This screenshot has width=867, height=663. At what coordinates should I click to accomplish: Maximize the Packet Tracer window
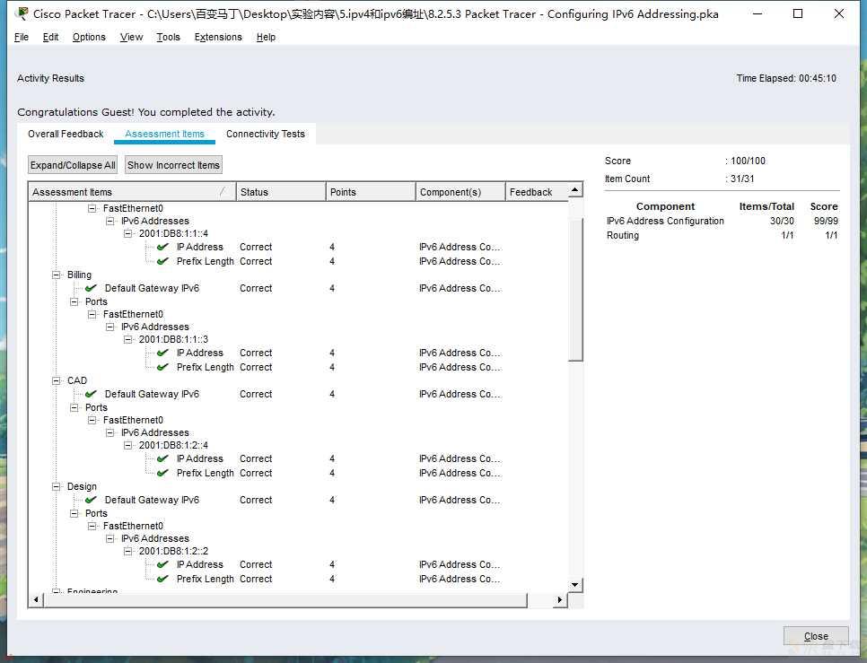[798, 13]
